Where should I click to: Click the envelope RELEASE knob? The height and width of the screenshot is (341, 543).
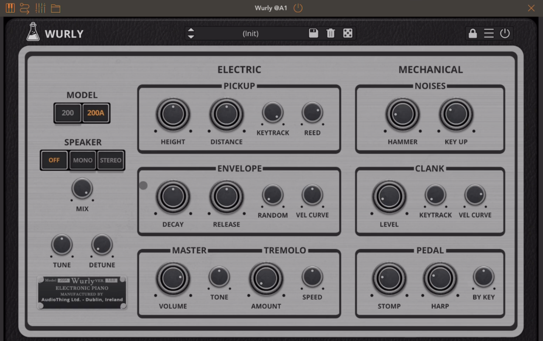point(227,196)
